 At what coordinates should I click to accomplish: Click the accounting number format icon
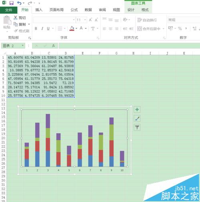[170, 28]
